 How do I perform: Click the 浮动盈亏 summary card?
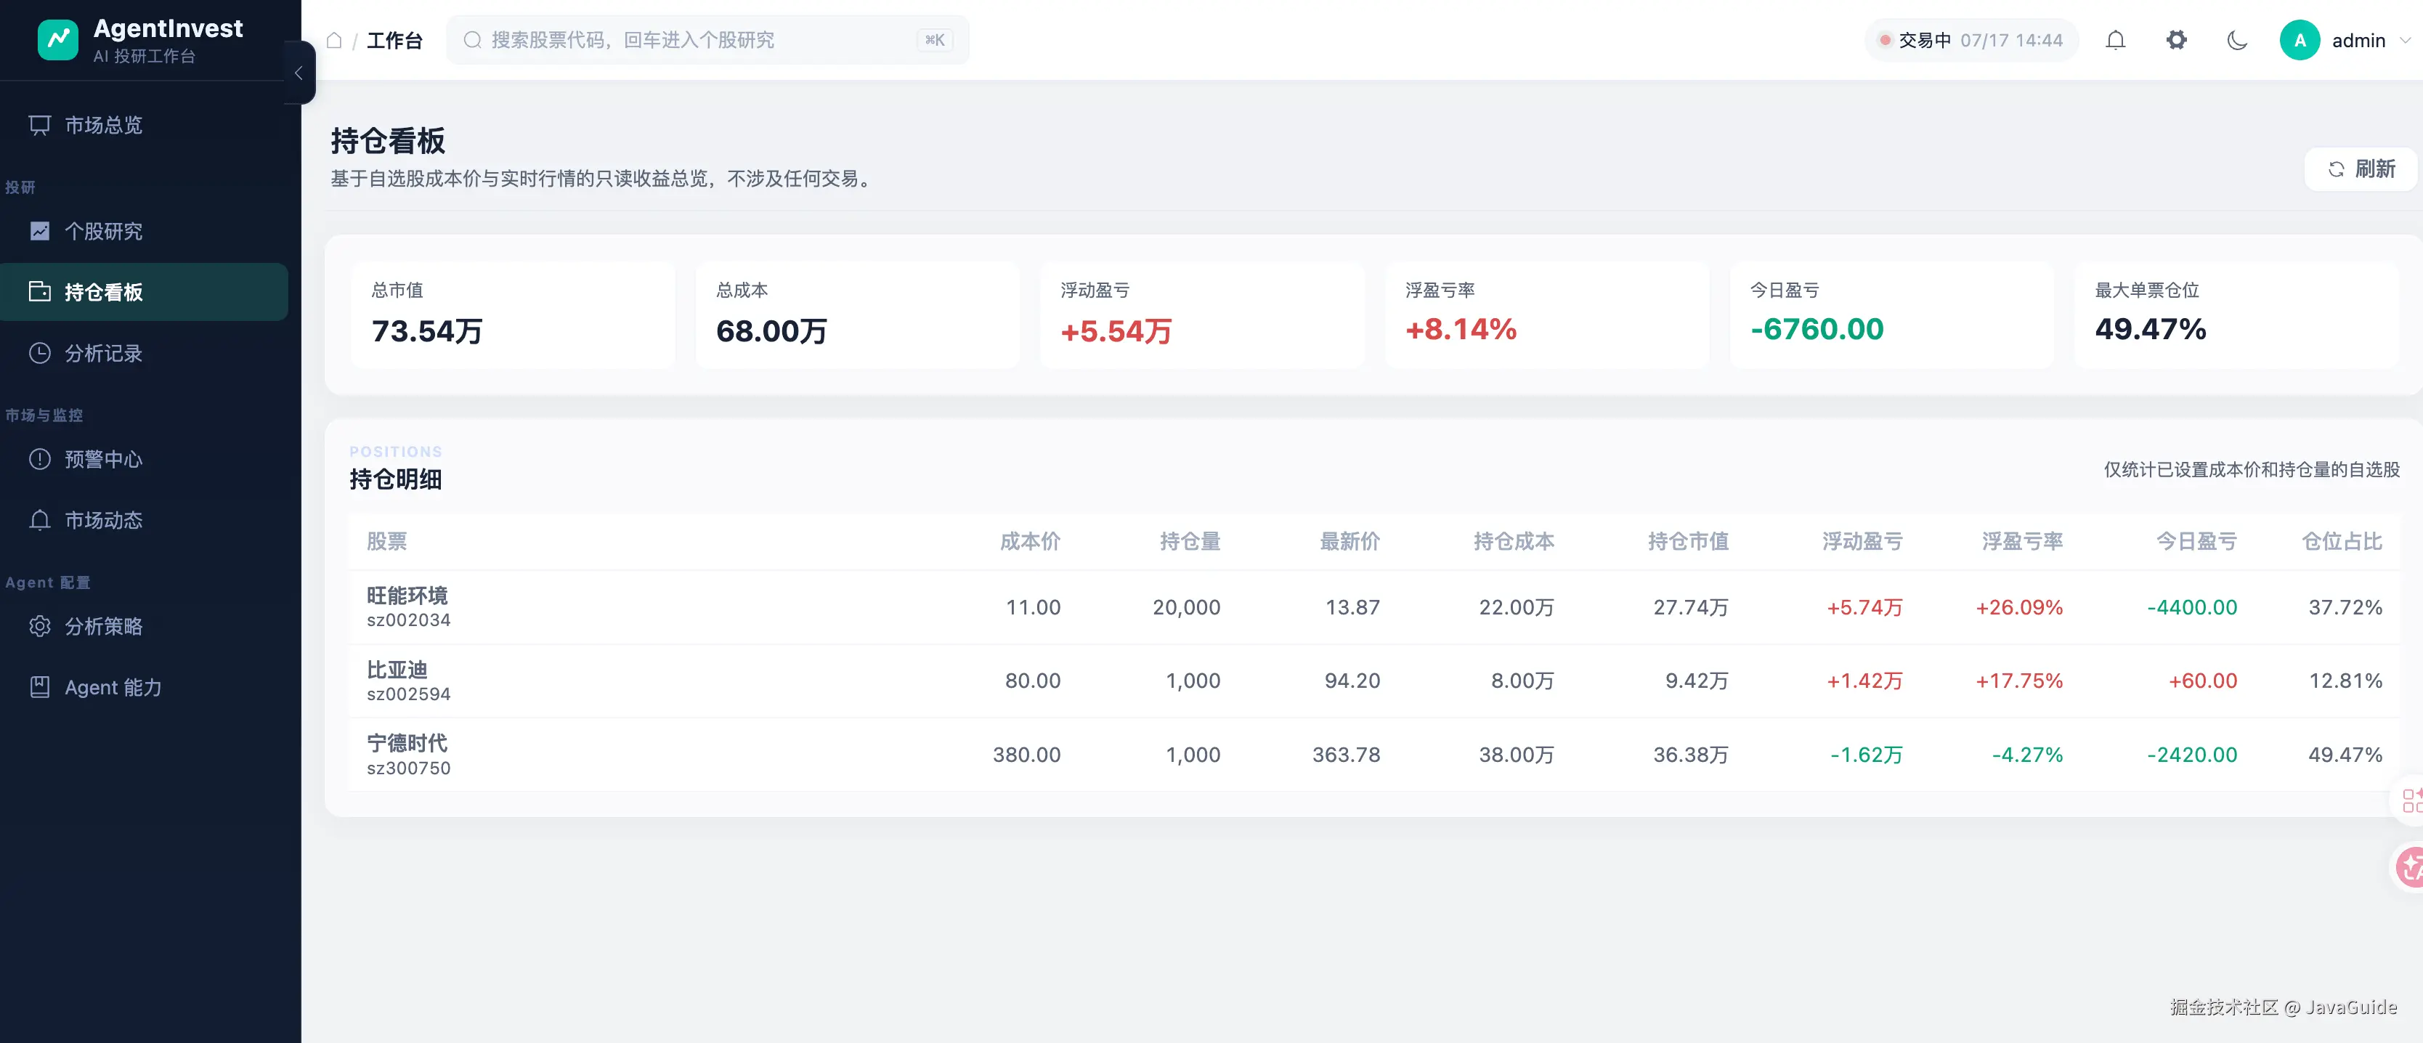[1202, 315]
